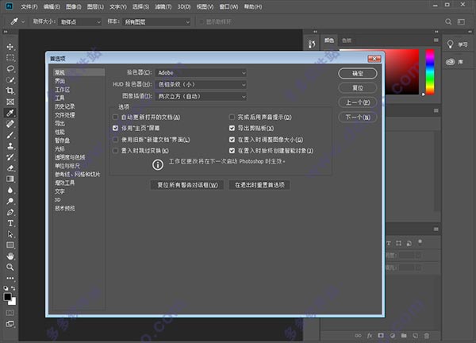Viewport: 476px width, 343px height.
Task: Click the trash icon in the Layers panel
Action: 427,336
